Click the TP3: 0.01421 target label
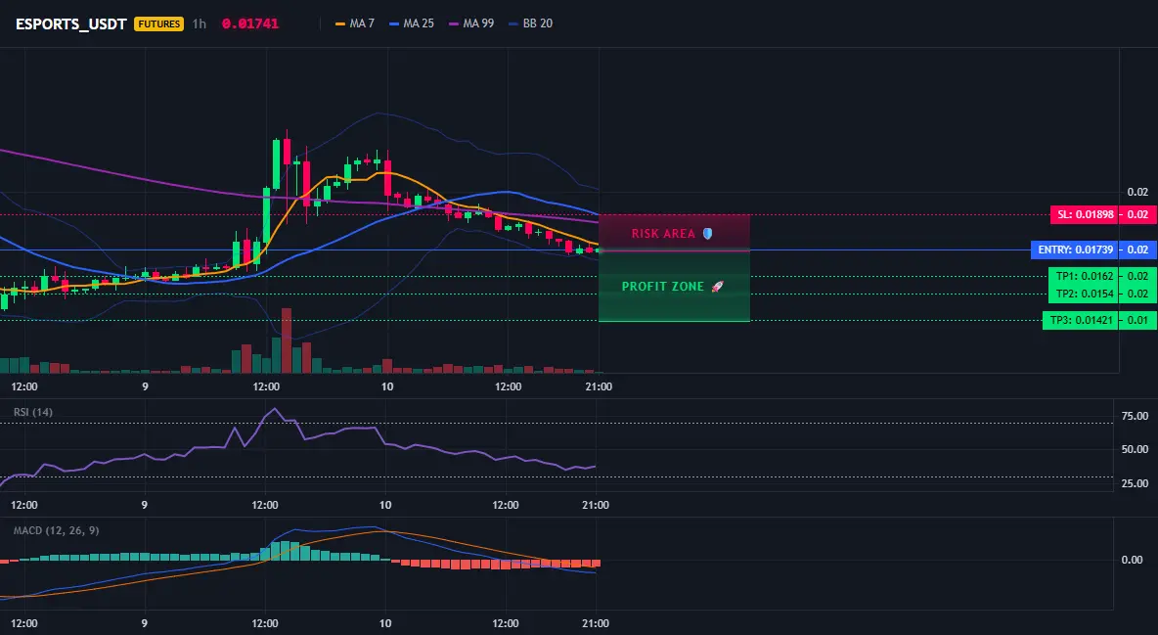1158x635 pixels. point(1081,321)
